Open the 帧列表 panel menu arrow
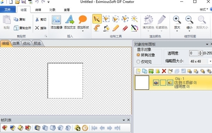 [124, 120]
